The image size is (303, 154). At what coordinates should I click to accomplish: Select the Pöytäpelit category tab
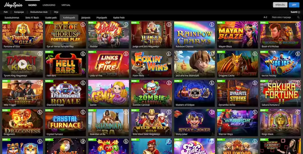coord(102,17)
